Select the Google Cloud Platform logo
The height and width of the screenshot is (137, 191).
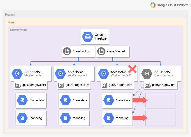coord(153,5)
